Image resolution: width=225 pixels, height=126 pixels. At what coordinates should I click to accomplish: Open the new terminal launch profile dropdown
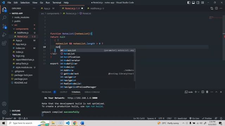pos(198,92)
